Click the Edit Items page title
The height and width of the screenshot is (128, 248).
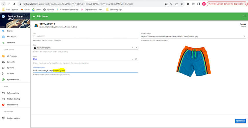pyautogui.click(x=43, y=17)
